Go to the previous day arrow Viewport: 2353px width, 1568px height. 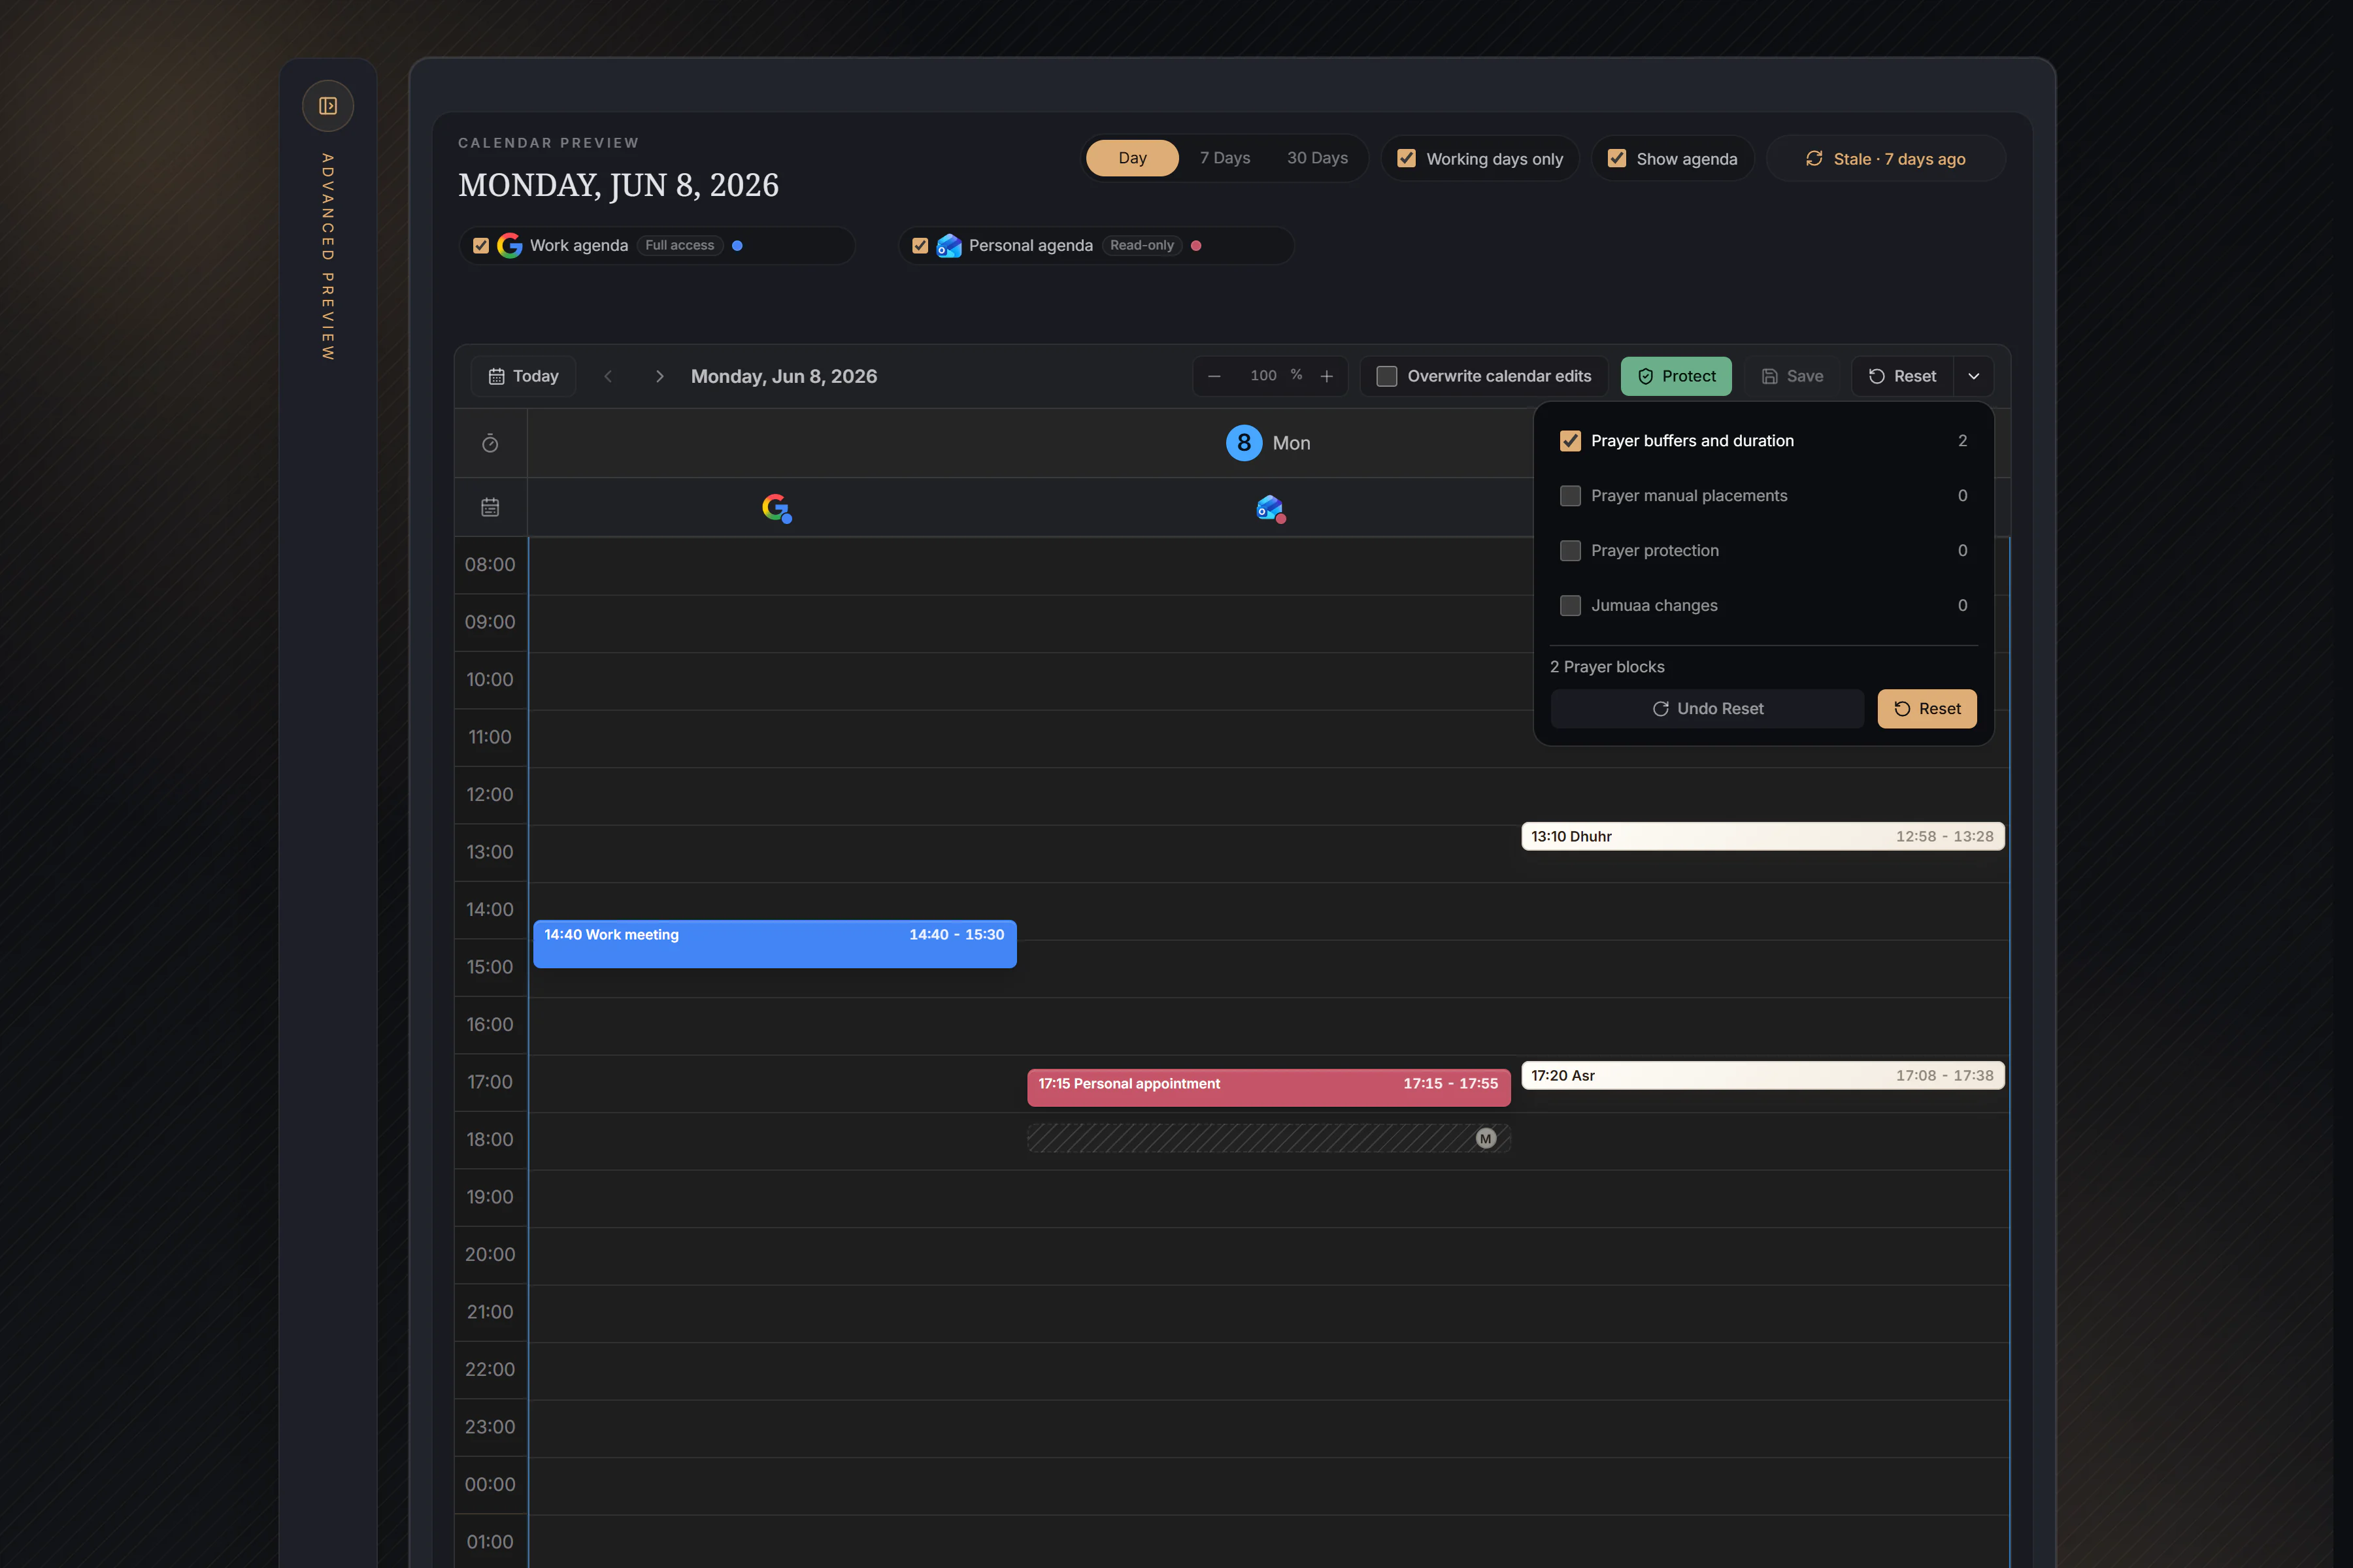(609, 376)
